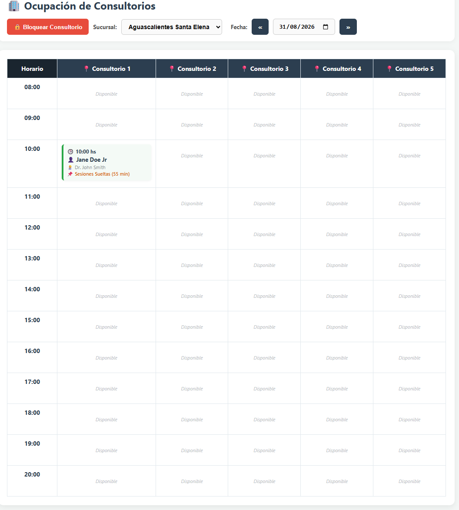The height and width of the screenshot is (510, 459).
Task: Click the 10:00 time label in Horario
Action: click(x=32, y=149)
